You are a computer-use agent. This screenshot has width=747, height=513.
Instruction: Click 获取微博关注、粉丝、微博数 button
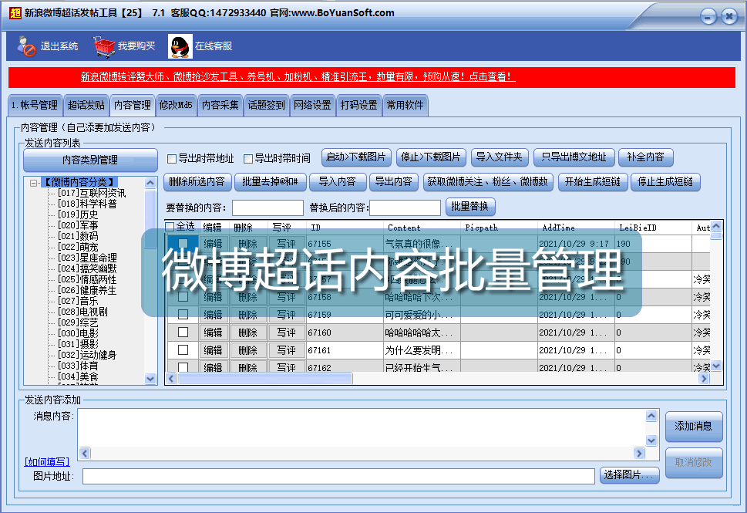488,182
